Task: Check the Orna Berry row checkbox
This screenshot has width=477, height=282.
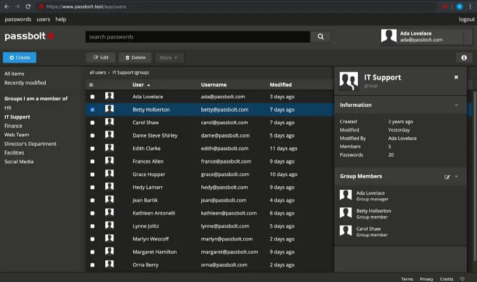Action: (93, 265)
